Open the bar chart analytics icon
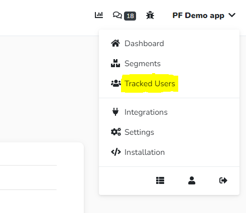 99,15
